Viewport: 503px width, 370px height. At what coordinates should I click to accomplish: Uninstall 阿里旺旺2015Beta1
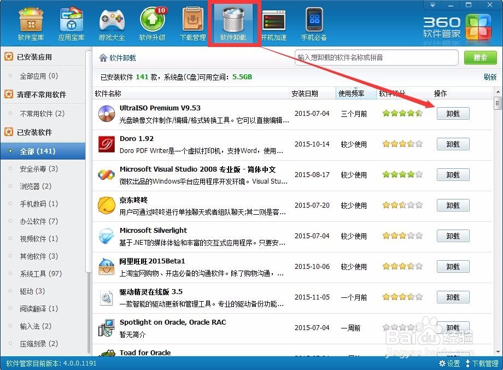453,267
